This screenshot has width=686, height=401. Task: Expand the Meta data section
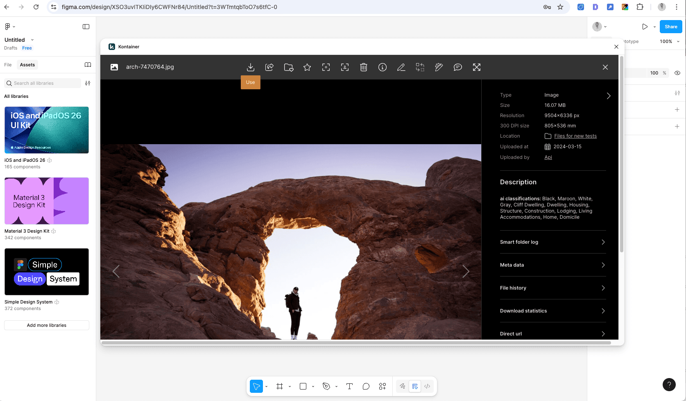[x=552, y=265]
